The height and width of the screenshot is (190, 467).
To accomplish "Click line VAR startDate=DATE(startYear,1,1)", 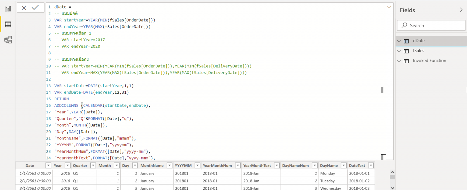I will pyautogui.click(x=94, y=86).
